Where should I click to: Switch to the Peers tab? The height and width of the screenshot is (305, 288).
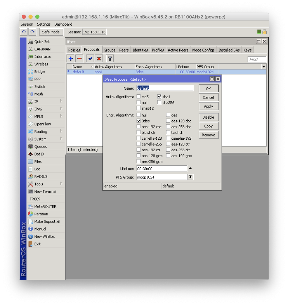124,50
